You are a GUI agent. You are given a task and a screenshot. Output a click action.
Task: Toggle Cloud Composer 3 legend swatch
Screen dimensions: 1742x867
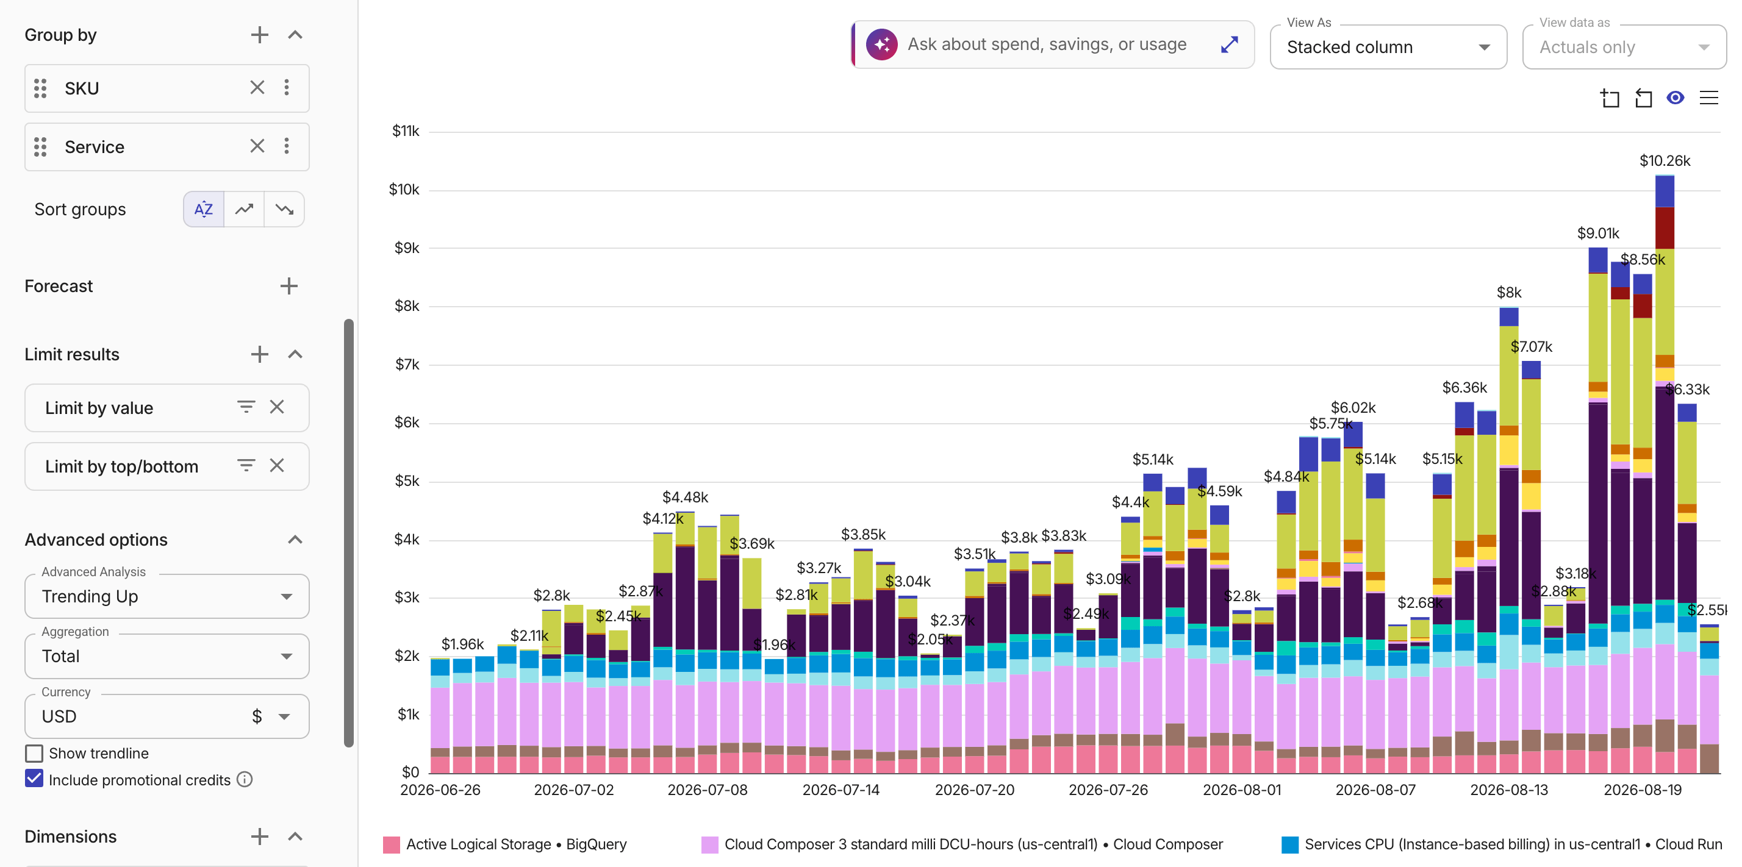point(710,844)
